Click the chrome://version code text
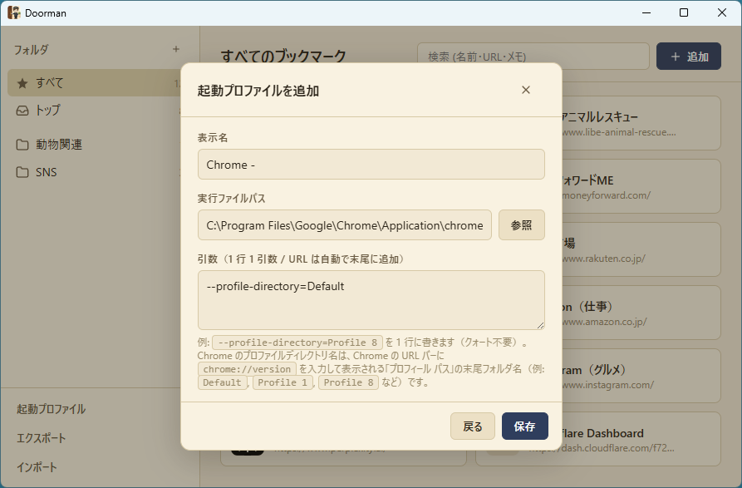 click(x=247, y=369)
